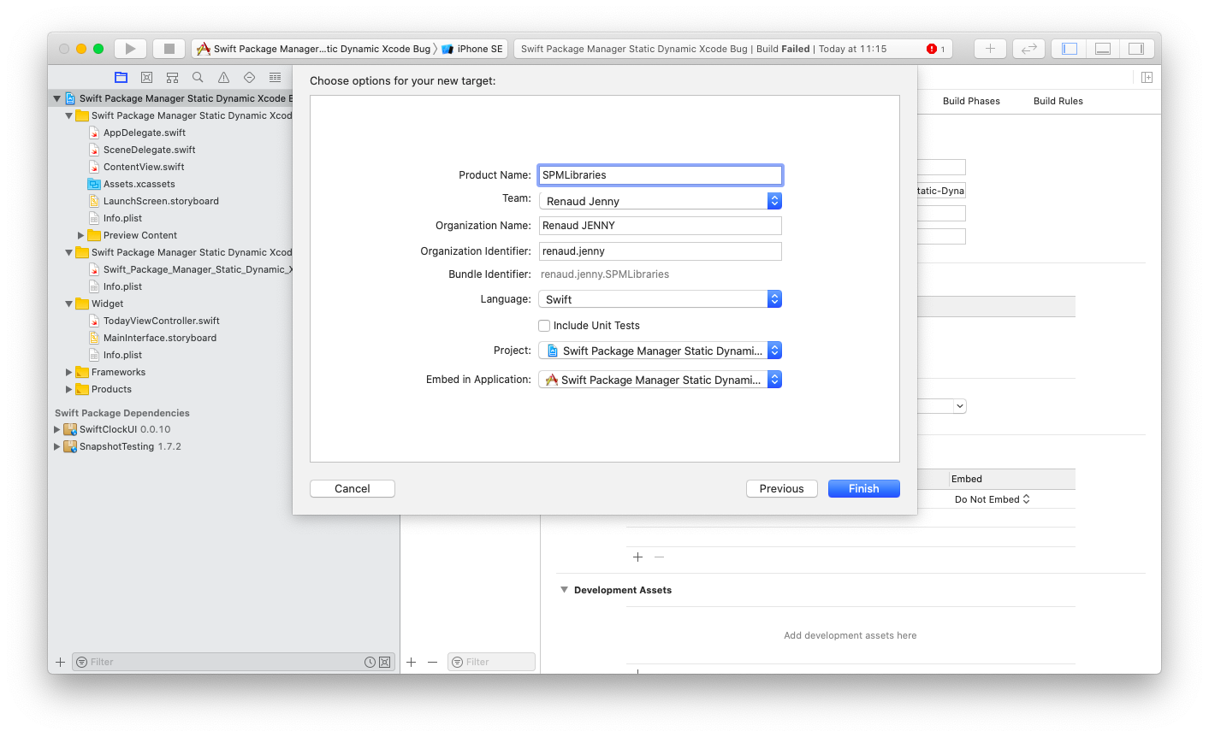This screenshot has width=1209, height=737.
Task: Click the Library plus button in toolbar
Action: click(x=990, y=49)
